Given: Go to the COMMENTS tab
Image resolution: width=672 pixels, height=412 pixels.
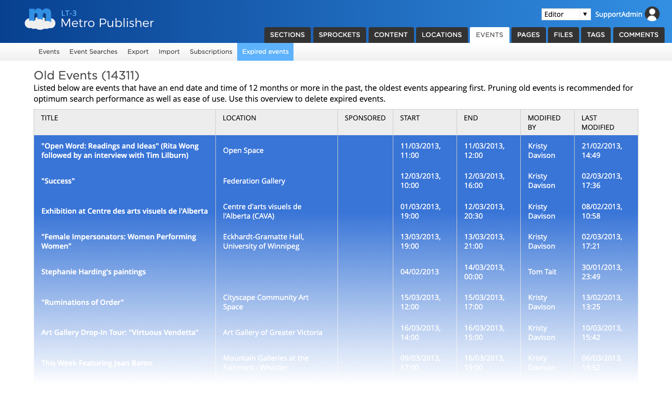Looking at the screenshot, I should click(x=639, y=35).
